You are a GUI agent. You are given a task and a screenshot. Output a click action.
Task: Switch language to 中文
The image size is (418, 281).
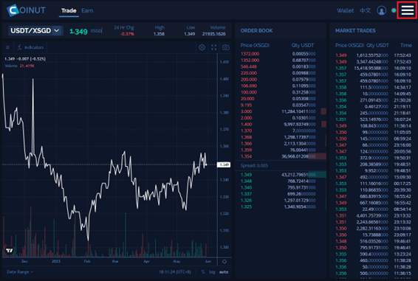pyautogui.click(x=365, y=10)
